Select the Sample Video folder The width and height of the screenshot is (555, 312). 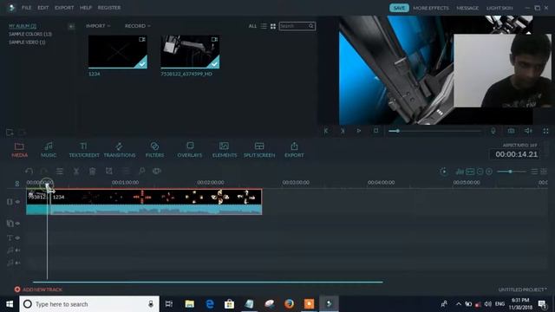(27, 42)
